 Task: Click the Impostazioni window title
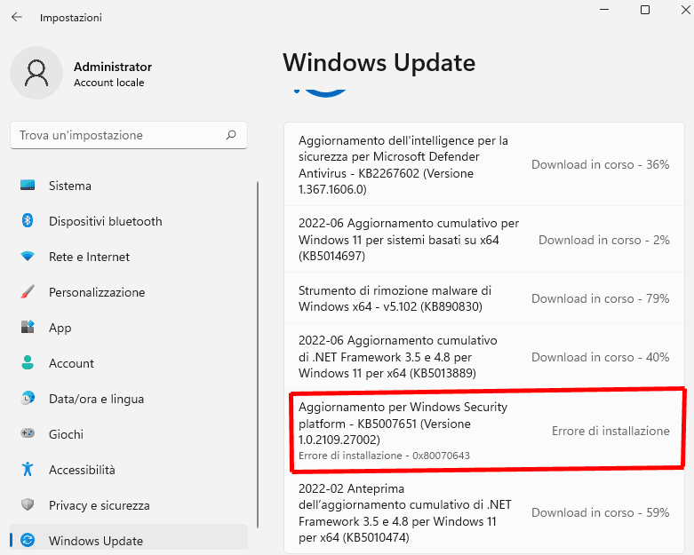pyautogui.click(x=71, y=18)
